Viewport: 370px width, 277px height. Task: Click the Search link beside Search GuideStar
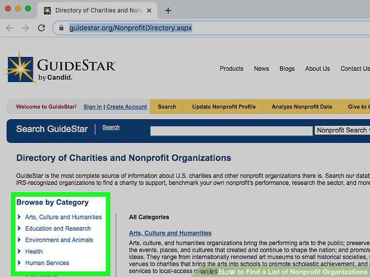point(111,127)
